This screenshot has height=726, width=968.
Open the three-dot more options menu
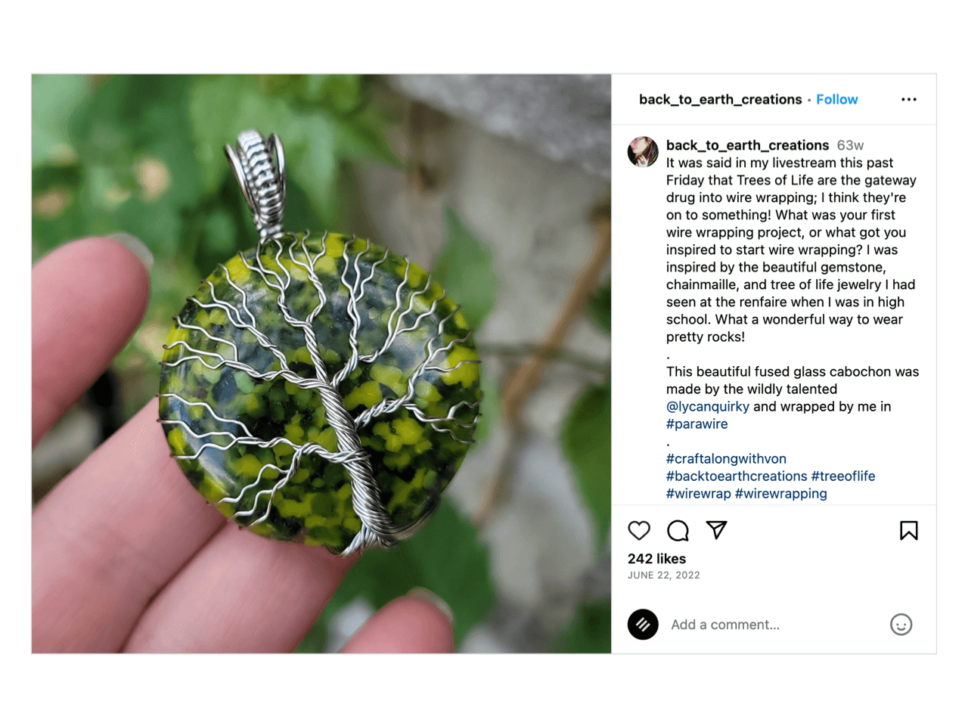pos(909,100)
